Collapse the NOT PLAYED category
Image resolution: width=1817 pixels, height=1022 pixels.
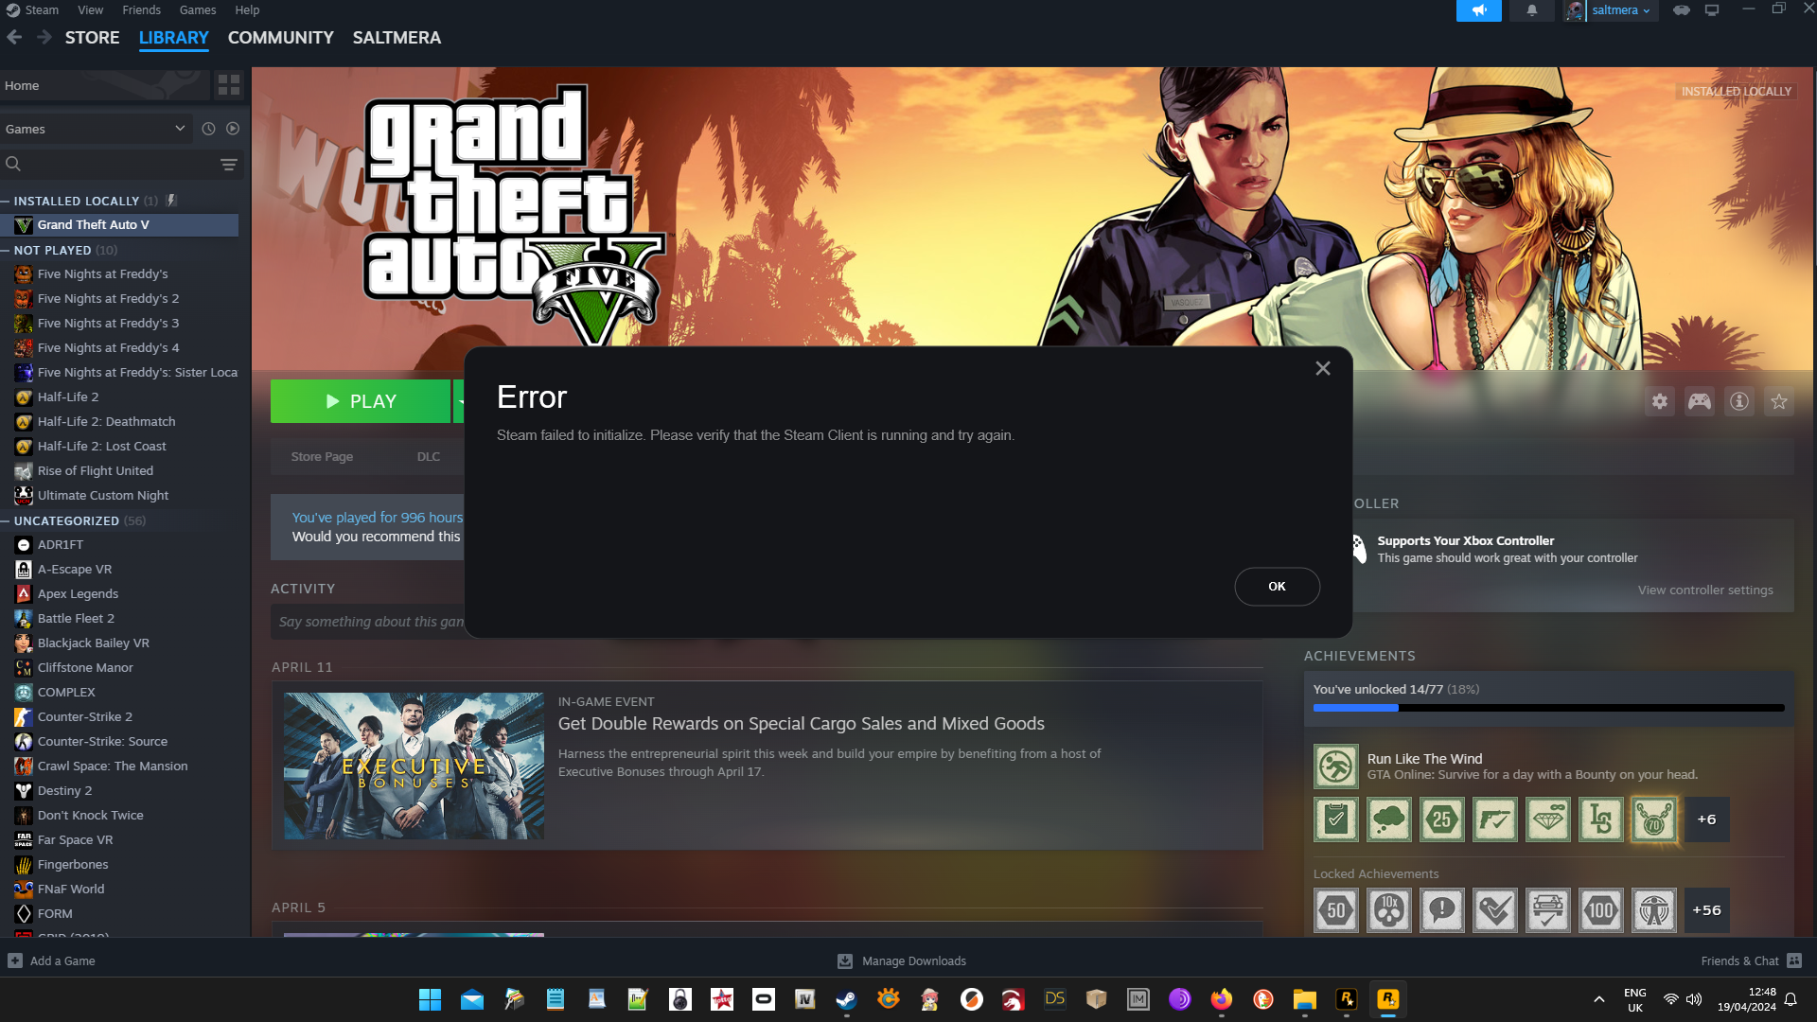(x=6, y=251)
